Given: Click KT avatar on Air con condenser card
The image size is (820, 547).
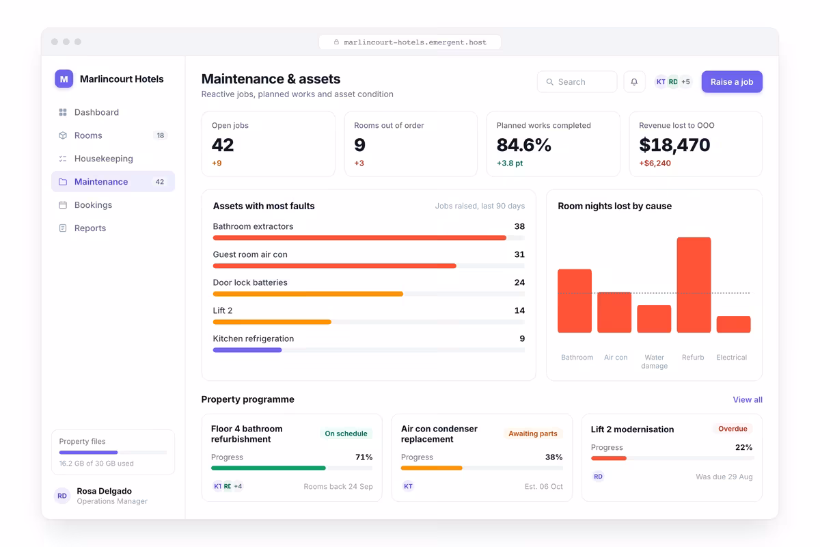Looking at the screenshot, I should coord(408,486).
